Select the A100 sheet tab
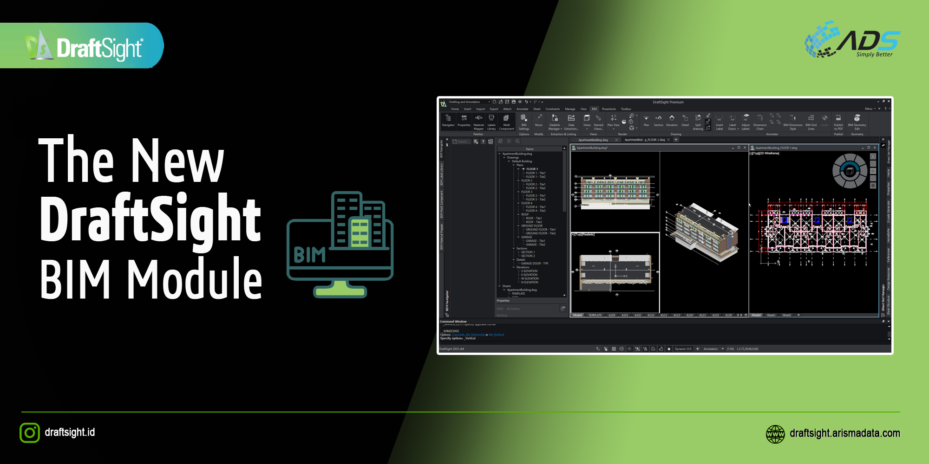 tap(612, 315)
